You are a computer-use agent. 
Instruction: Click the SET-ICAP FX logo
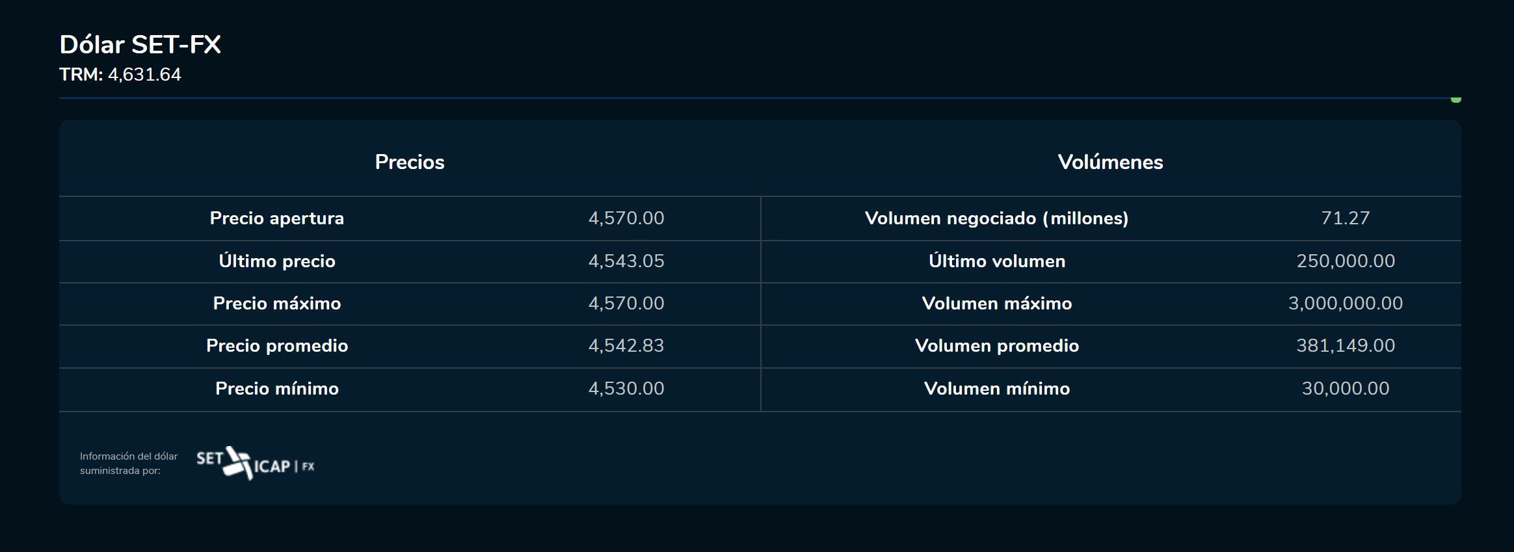tap(255, 464)
